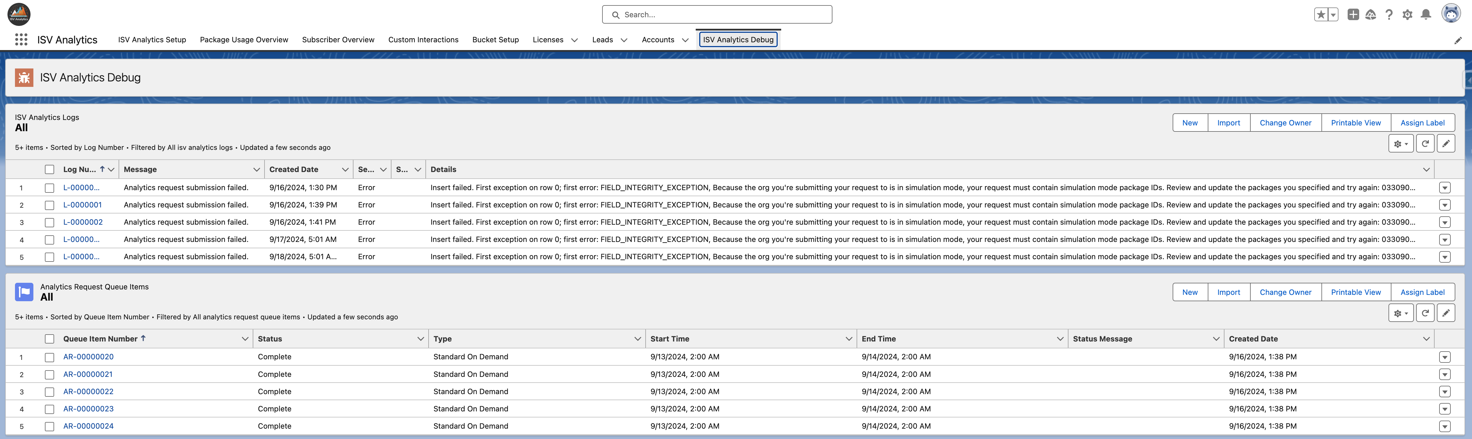
Task: Check the AR-00000020 row checkbox
Action: tap(50, 357)
